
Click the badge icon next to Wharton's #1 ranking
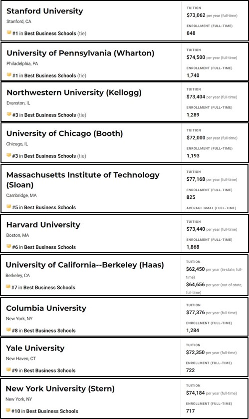click(9, 75)
